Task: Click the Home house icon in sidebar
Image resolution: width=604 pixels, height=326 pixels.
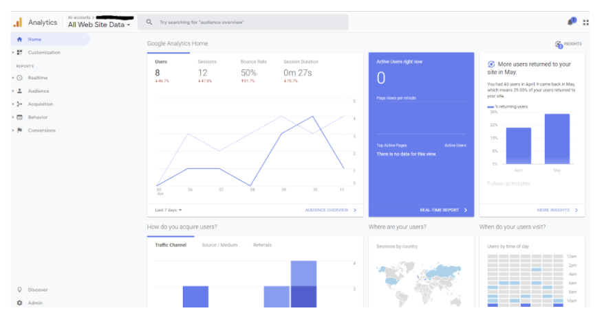Action: coord(20,39)
